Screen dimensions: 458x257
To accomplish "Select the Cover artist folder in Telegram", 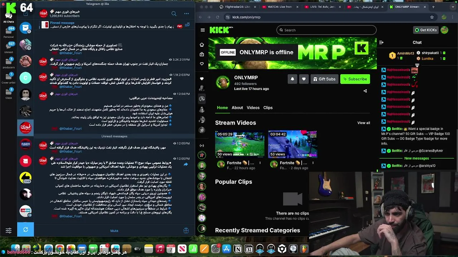I will (9, 78).
